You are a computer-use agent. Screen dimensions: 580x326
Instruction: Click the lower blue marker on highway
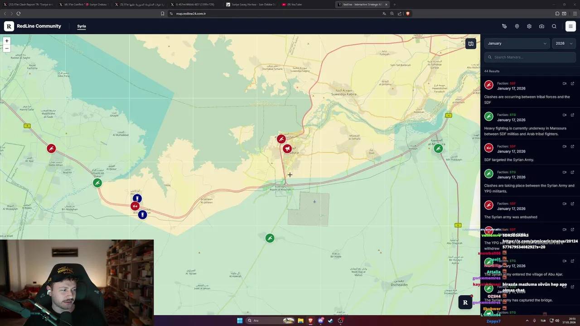pyautogui.click(x=142, y=215)
